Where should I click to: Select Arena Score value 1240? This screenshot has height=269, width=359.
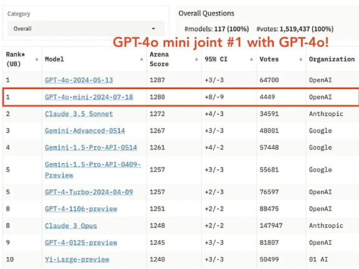point(157,260)
